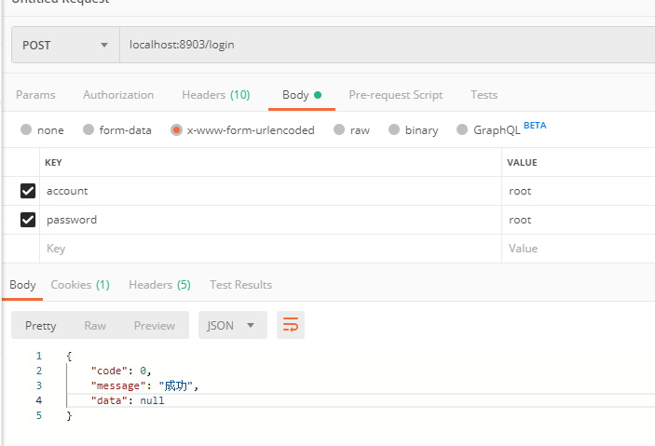This screenshot has width=655, height=446.
Task: Open the Tests request tab
Action: tap(484, 95)
